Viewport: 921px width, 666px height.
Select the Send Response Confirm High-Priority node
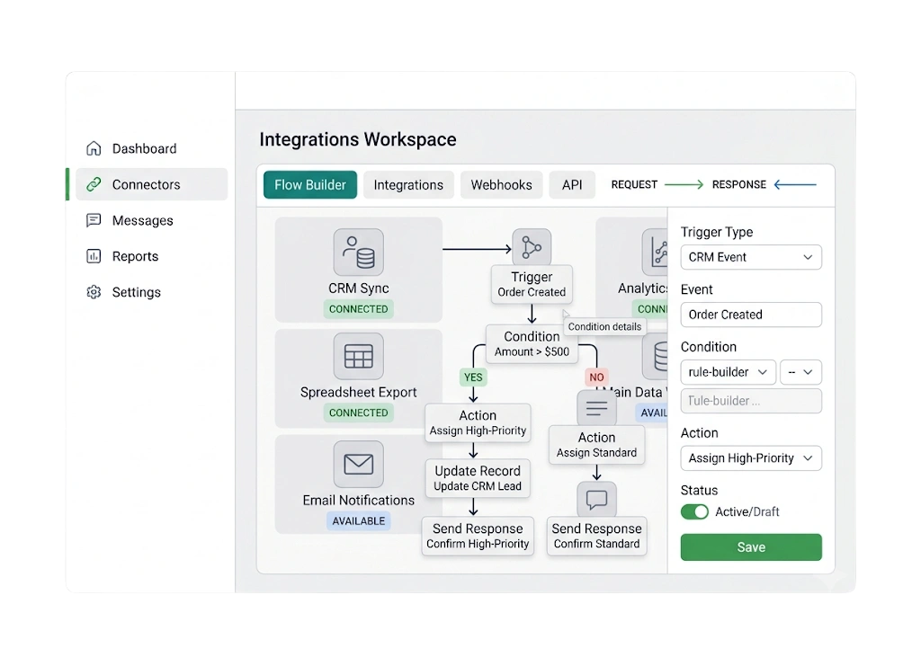pyautogui.click(x=478, y=536)
